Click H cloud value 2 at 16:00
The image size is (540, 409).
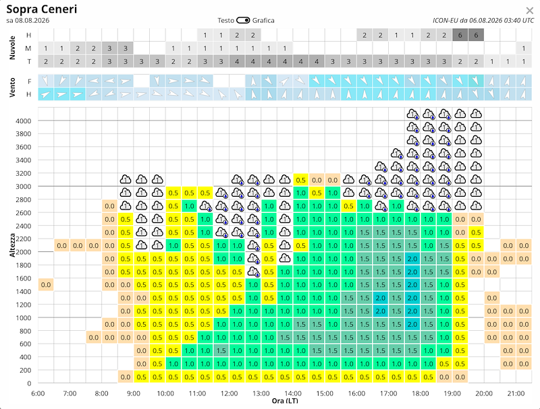pos(364,35)
